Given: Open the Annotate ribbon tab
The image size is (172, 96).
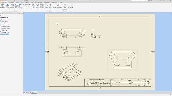Looking at the screenshot, I should 11,2.
